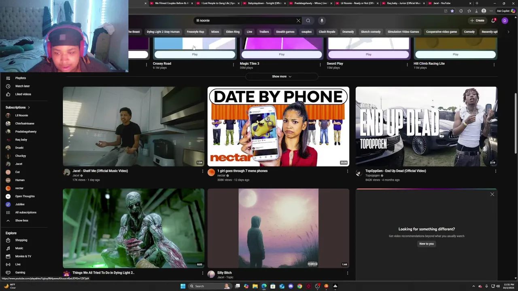Select the Elden Ring filter chip
The image size is (518, 291).
[x=233, y=32]
